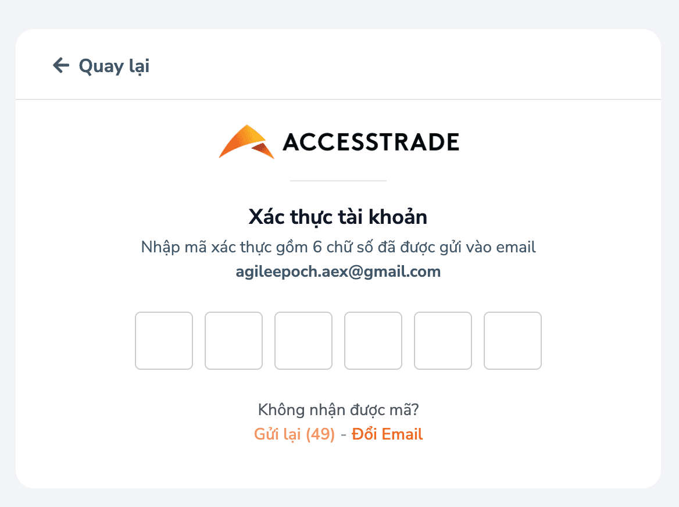Viewport: 679px width, 507px height.
Task: Focus the fourth code digit box
Action: (373, 341)
